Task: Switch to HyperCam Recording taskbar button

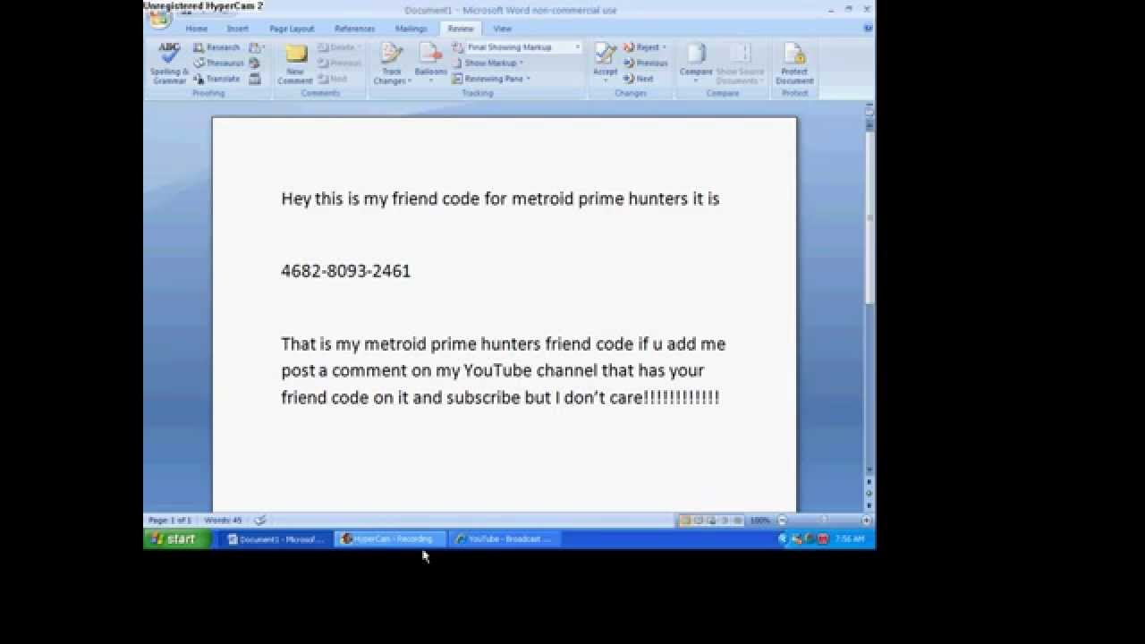Action: pos(389,539)
